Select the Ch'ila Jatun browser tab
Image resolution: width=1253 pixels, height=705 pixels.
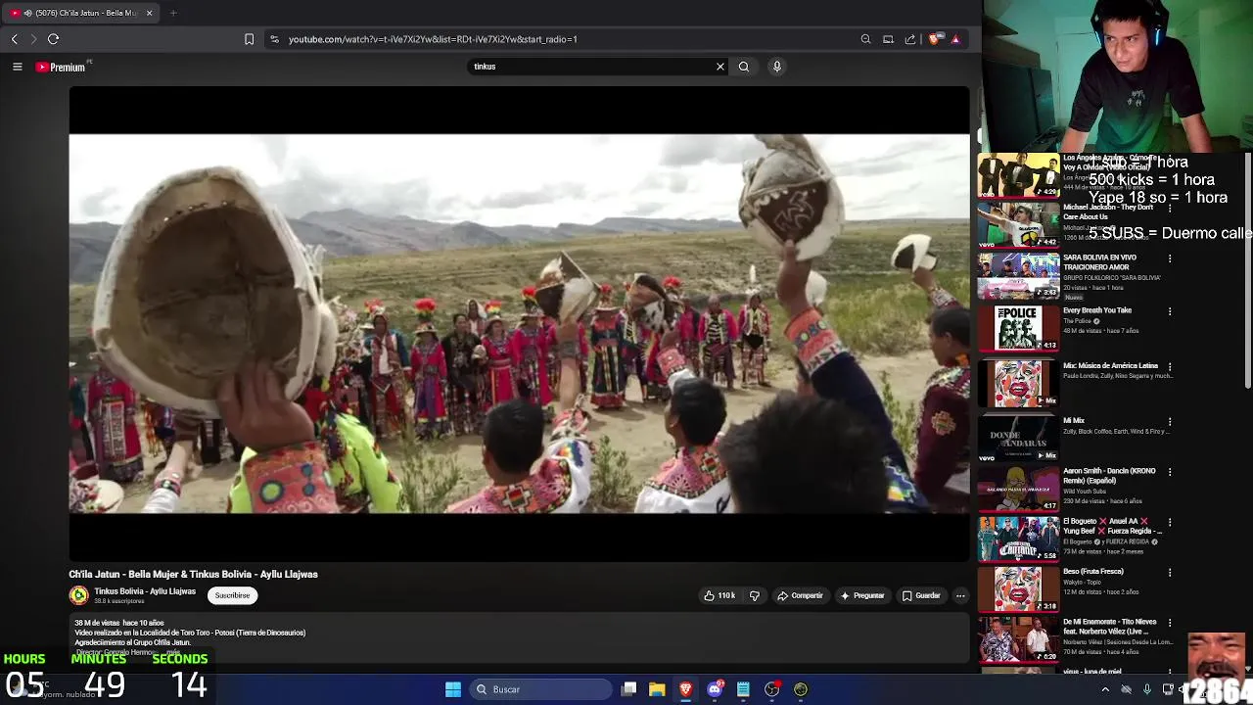pyautogui.click(x=81, y=13)
